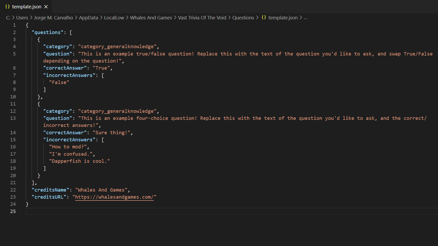
Task: Click the "question" key on line 13
Action: point(58,118)
